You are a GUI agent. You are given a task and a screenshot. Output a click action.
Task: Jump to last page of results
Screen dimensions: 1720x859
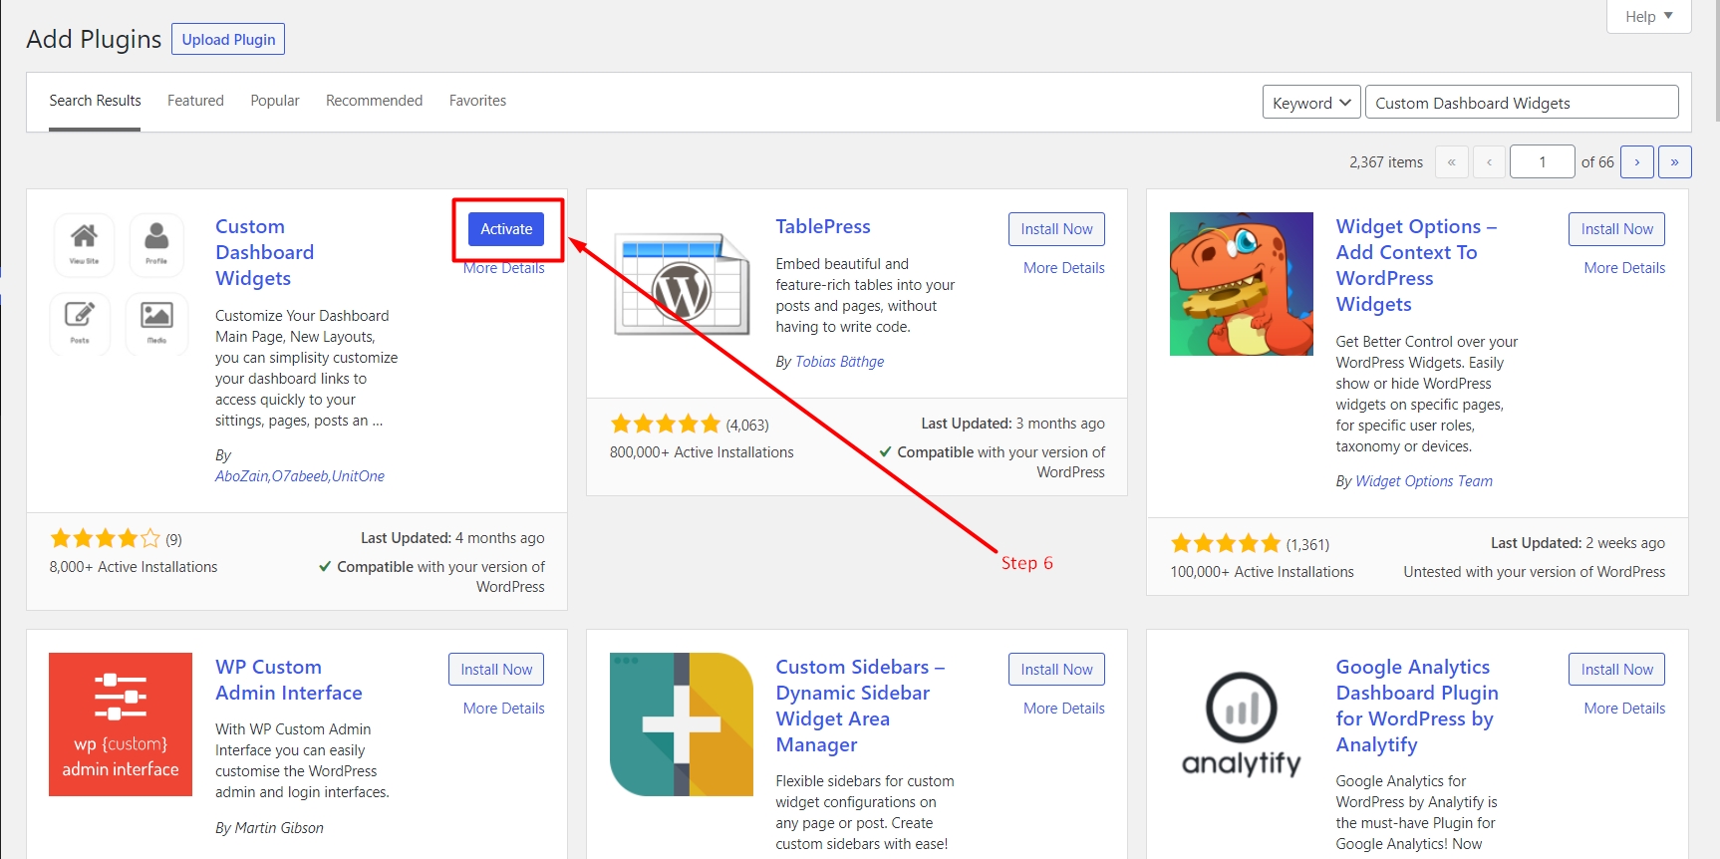[x=1675, y=162]
